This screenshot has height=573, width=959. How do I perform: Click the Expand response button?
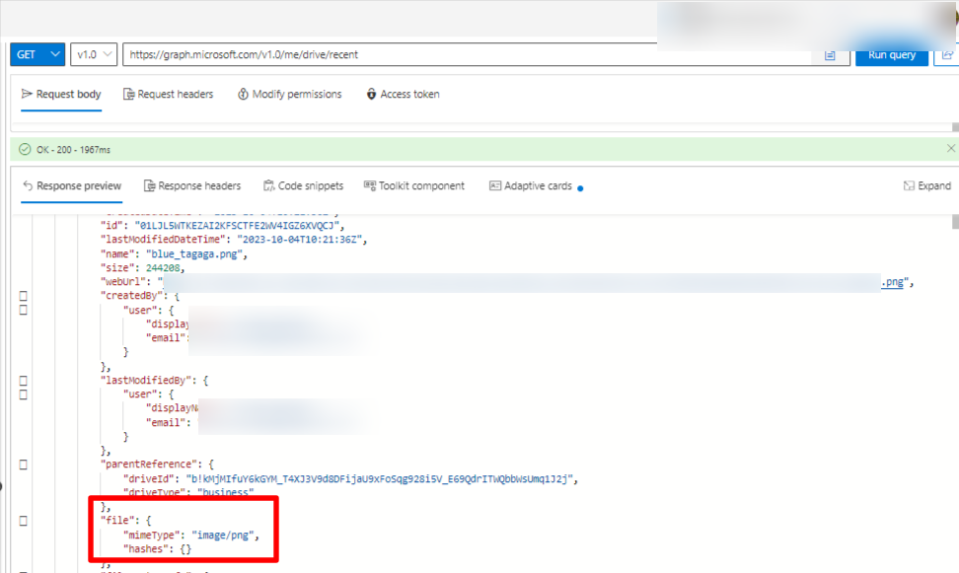(x=927, y=185)
